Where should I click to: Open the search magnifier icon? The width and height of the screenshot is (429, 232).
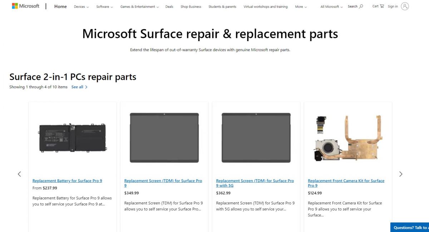pyautogui.click(x=361, y=6)
